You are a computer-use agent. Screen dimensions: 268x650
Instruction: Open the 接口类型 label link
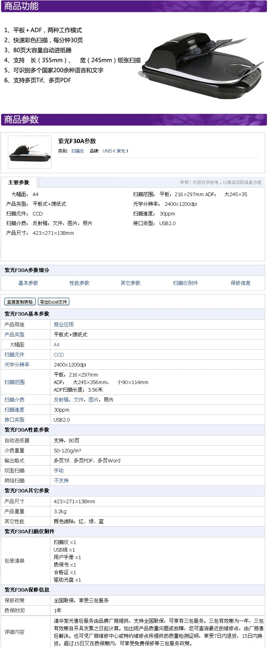tap(15, 420)
